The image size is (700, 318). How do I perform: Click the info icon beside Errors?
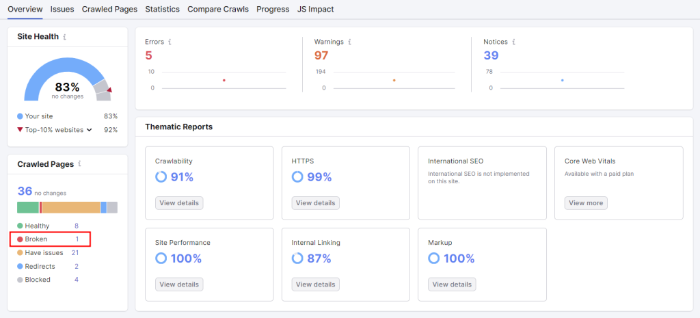pos(170,42)
